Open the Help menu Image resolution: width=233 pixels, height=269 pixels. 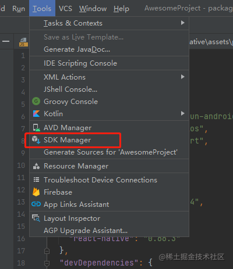coord(121,9)
